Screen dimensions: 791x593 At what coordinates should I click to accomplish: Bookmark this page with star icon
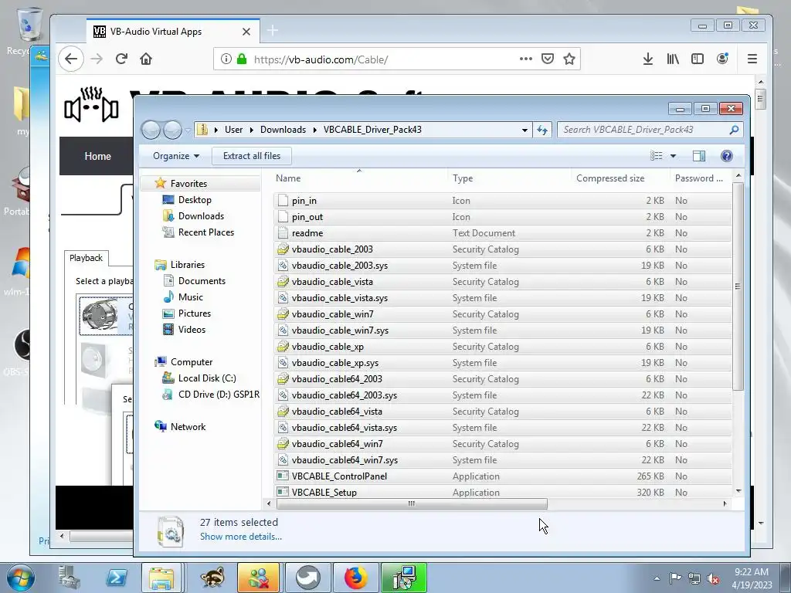pos(569,59)
